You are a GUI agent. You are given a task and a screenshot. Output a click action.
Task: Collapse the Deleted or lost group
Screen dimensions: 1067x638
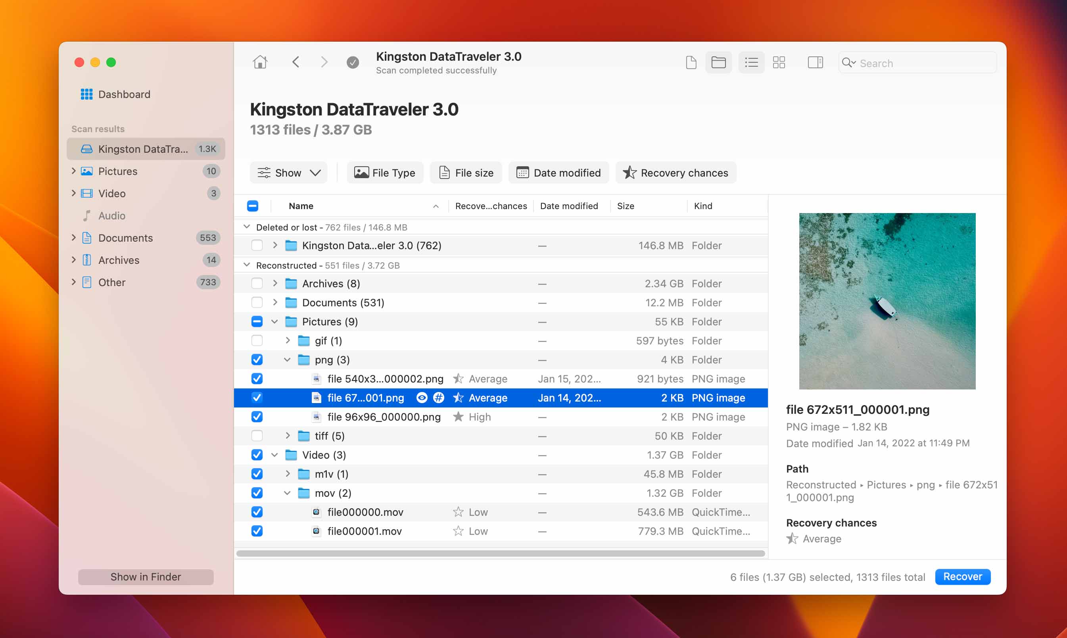[247, 227]
